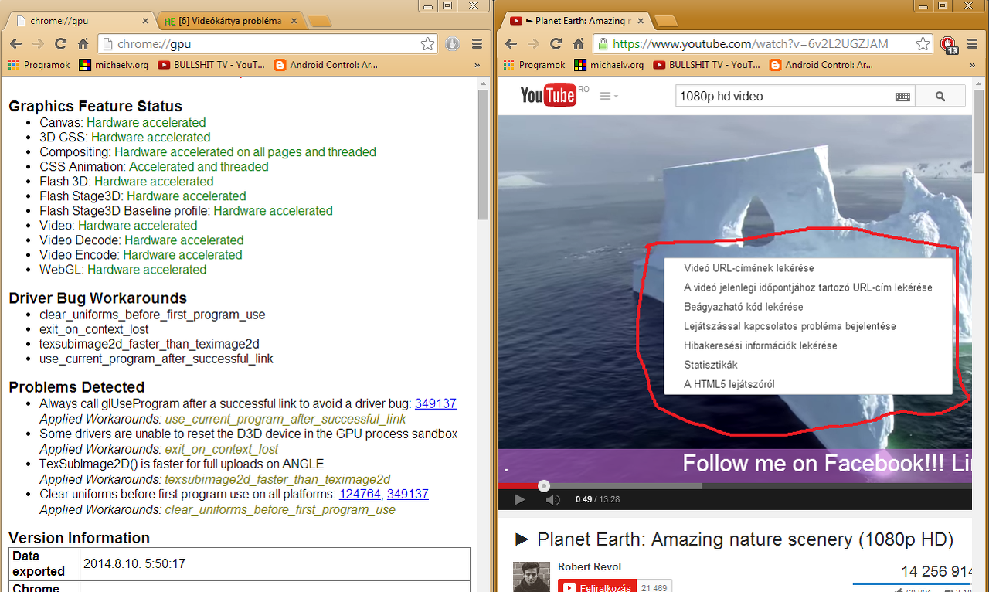
Task: Open Chrome menu in the chrome://gpu window
Action: point(477,44)
